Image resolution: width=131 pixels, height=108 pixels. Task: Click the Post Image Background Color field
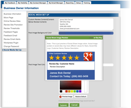[86, 33]
